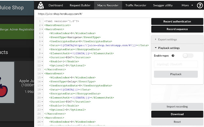Screen dimensions: 204x127
Task: Fold the MacroEvent block at line 3
Action: click(42, 29)
